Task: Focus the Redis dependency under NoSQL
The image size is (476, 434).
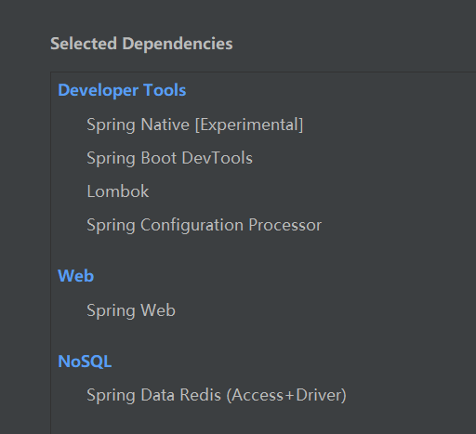Action: tap(217, 395)
